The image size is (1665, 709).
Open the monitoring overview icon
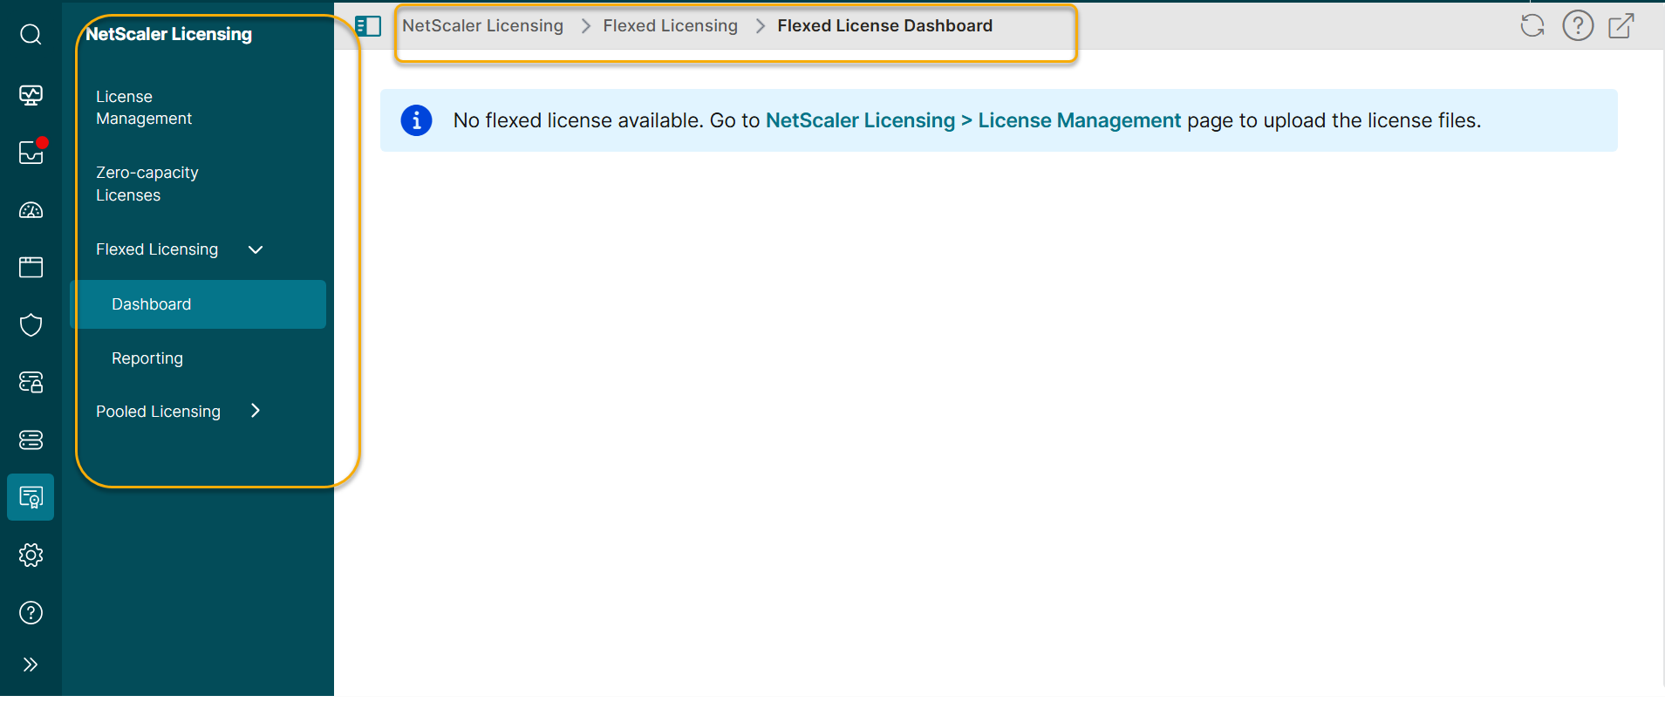point(31,95)
